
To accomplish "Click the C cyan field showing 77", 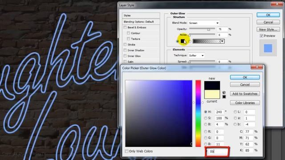I will 248,132.
